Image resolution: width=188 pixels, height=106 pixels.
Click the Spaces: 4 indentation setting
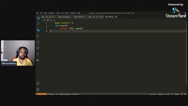pyautogui.click(x=161, y=94)
